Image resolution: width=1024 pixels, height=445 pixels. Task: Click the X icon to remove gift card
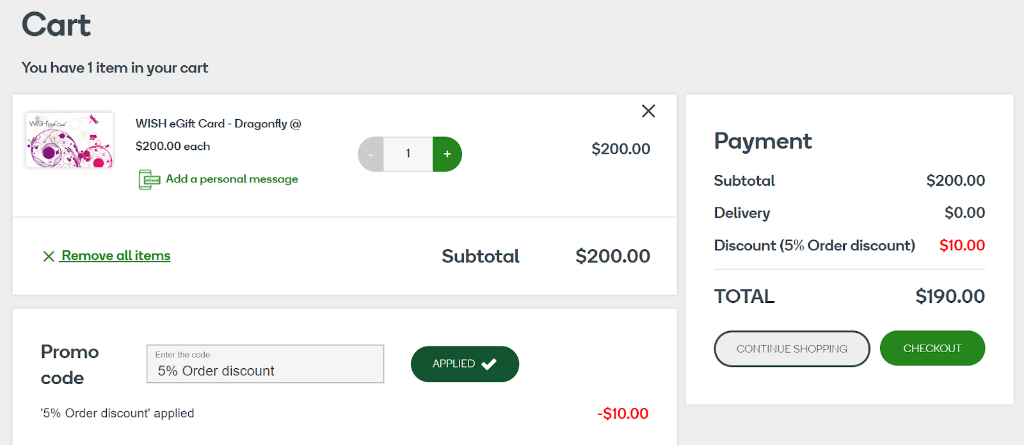[648, 111]
